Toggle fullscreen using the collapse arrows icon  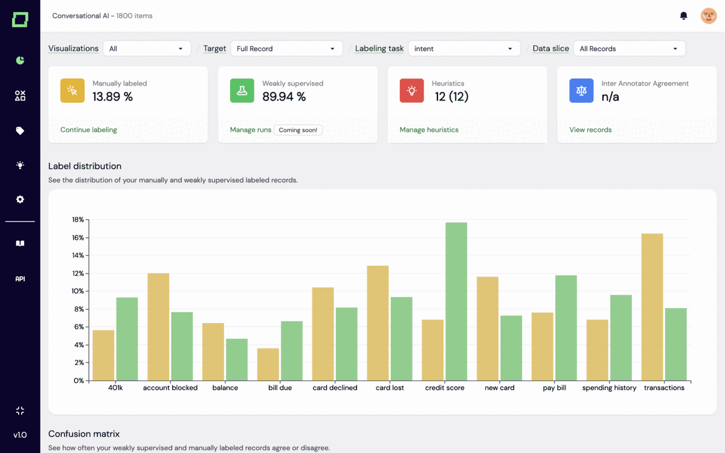[x=20, y=411]
